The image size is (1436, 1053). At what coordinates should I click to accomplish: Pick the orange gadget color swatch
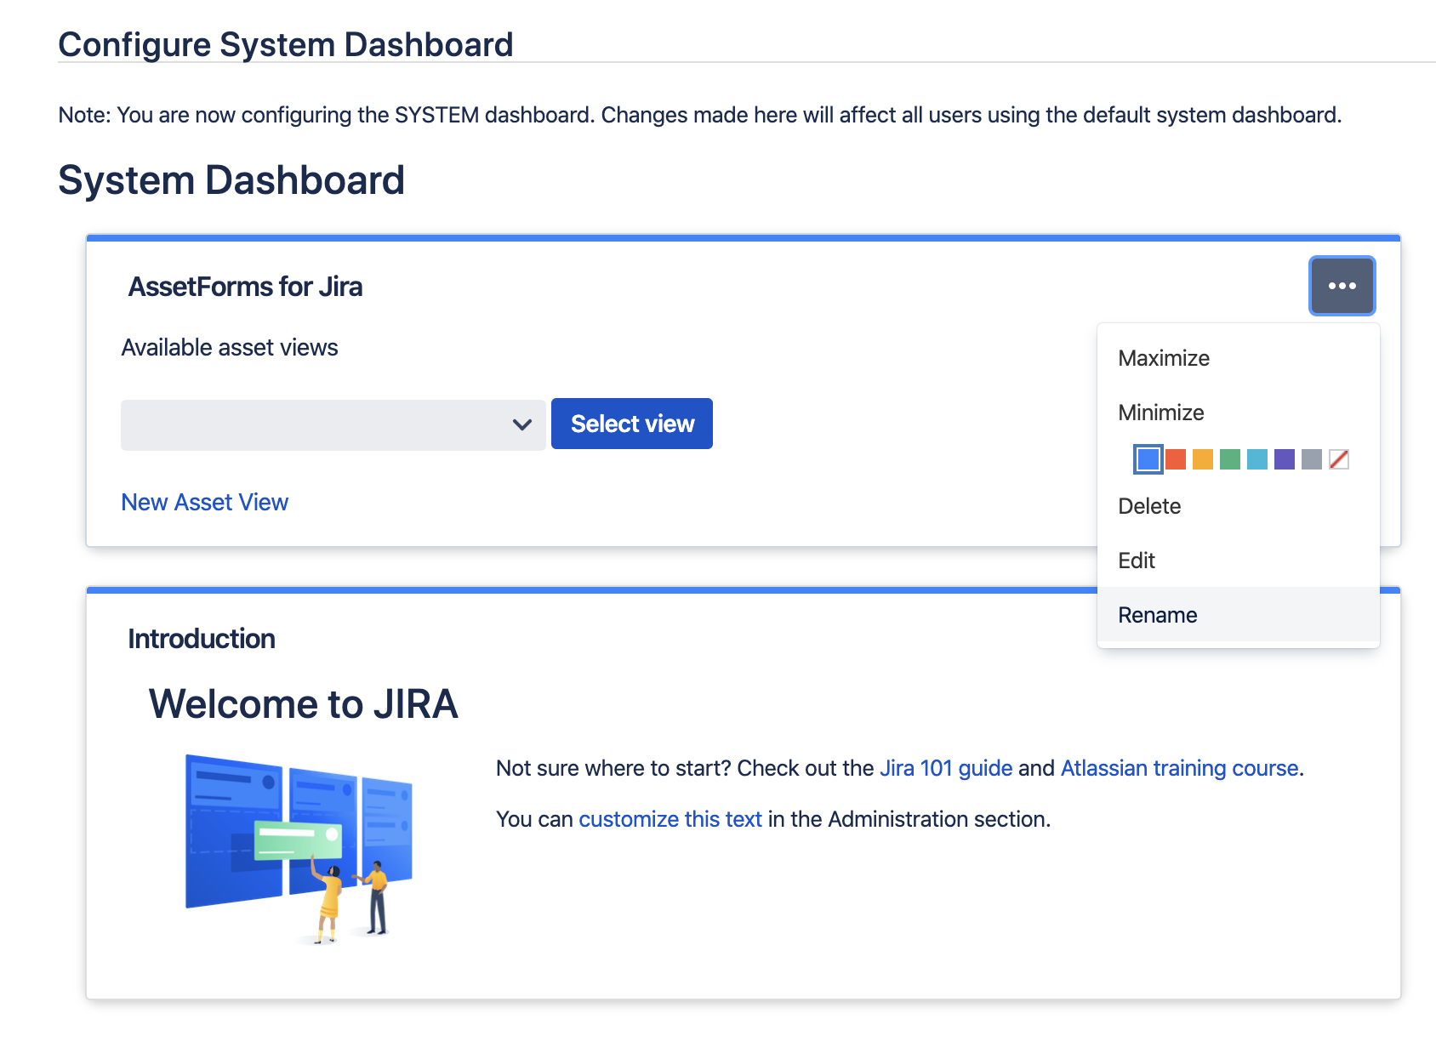(x=1203, y=459)
